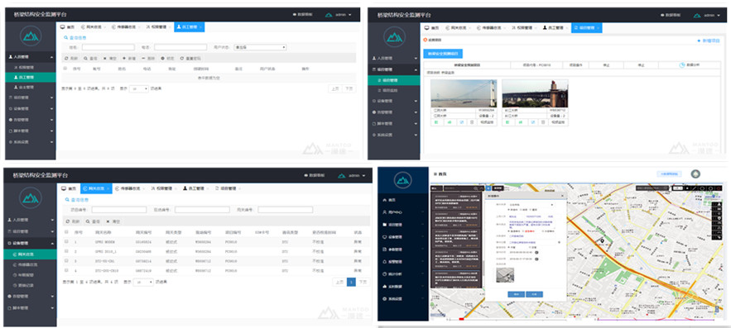The image size is (731, 328).
Task: Click the 网关编号 search input field
Action: pos(286,210)
